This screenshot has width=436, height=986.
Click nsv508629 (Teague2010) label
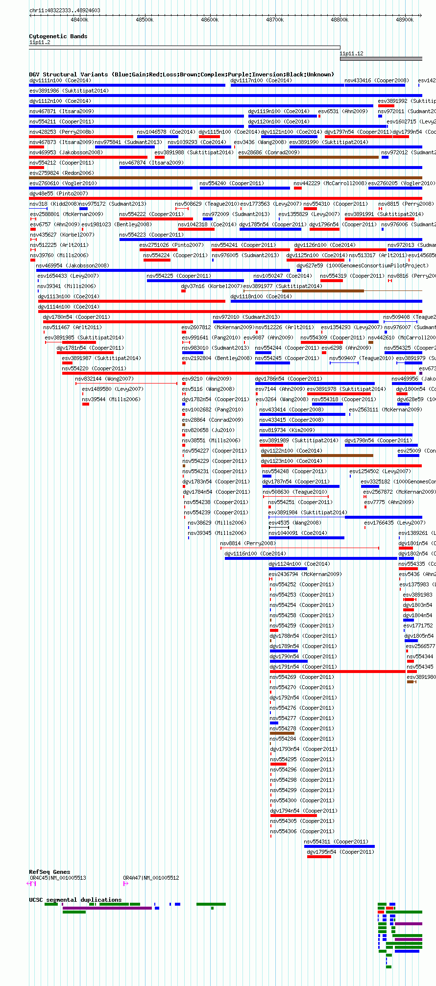(207, 204)
